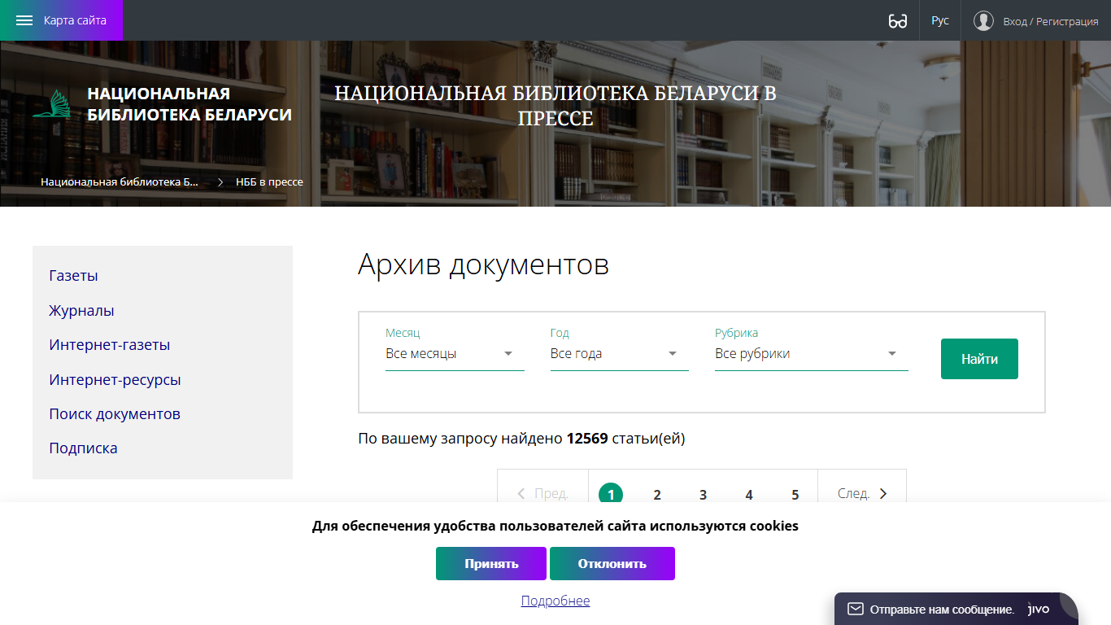Open the hamburger menu icon
This screenshot has height=625, width=1111.
click(24, 20)
